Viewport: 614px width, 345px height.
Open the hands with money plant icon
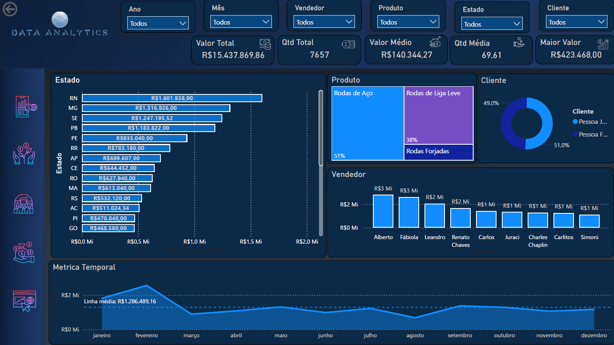24,154
